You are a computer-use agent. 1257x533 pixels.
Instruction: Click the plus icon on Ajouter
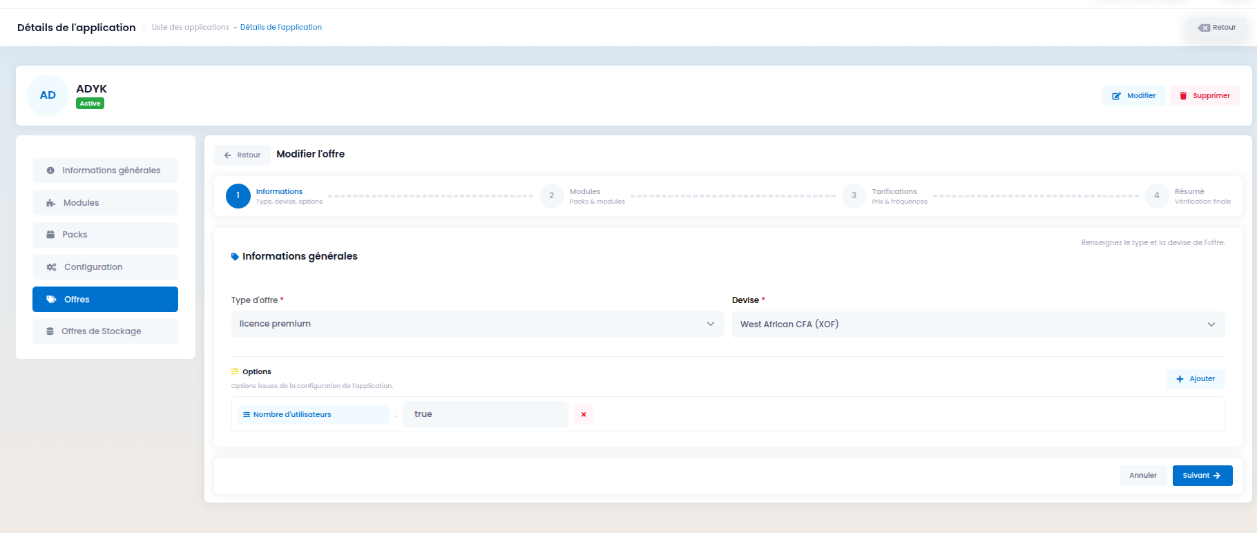pyautogui.click(x=1180, y=379)
